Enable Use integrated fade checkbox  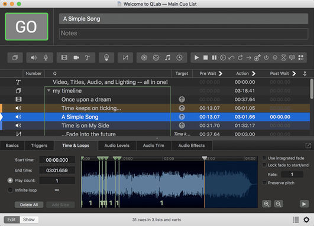coord(264,158)
